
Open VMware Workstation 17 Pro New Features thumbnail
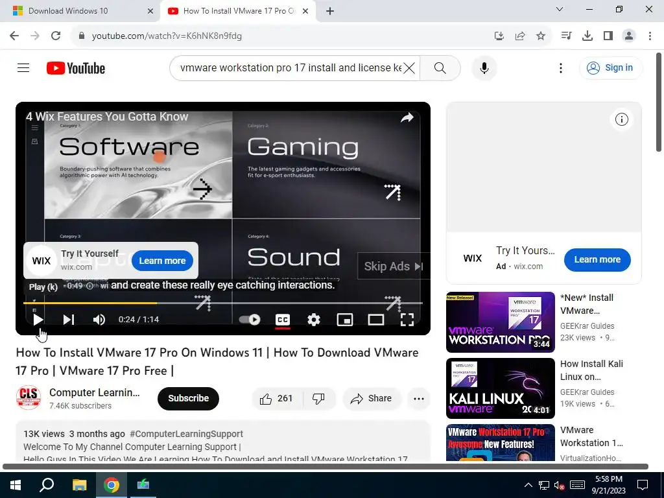500,442
